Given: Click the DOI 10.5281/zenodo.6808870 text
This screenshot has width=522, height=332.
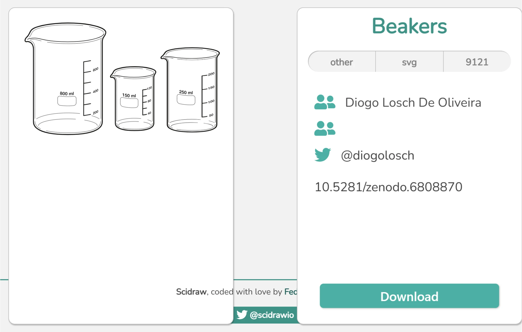Looking at the screenshot, I should tap(388, 187).
